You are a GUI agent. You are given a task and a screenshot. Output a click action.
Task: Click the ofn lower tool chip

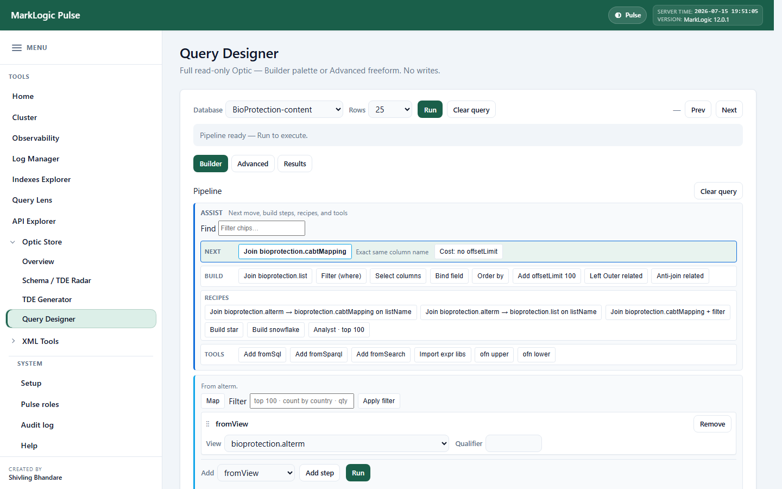pos(537,354)
